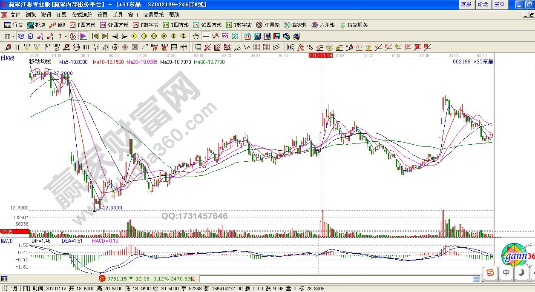This screenshot has height=292, width=535.
Task: Click the calculator icon in toolbar
Action: (258, 36)
